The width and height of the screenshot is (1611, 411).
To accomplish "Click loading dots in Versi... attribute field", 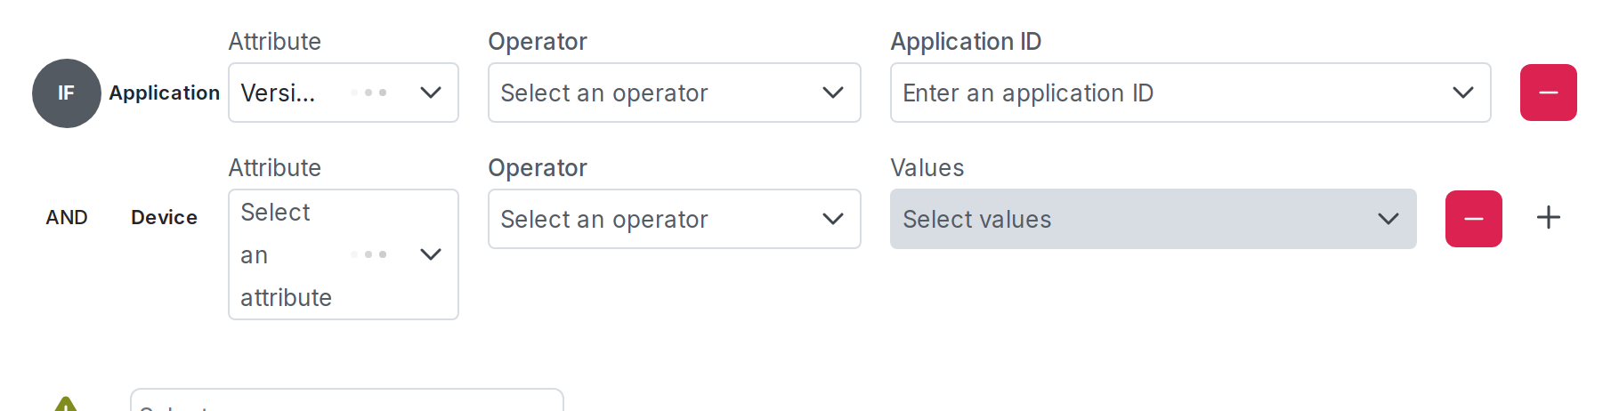I will click(x=369, y=93).
